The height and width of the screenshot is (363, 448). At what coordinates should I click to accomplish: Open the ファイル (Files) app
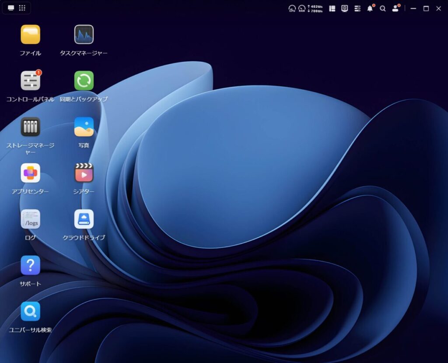[30, 35]
